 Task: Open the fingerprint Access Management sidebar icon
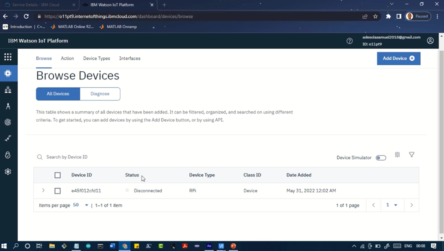8,122
